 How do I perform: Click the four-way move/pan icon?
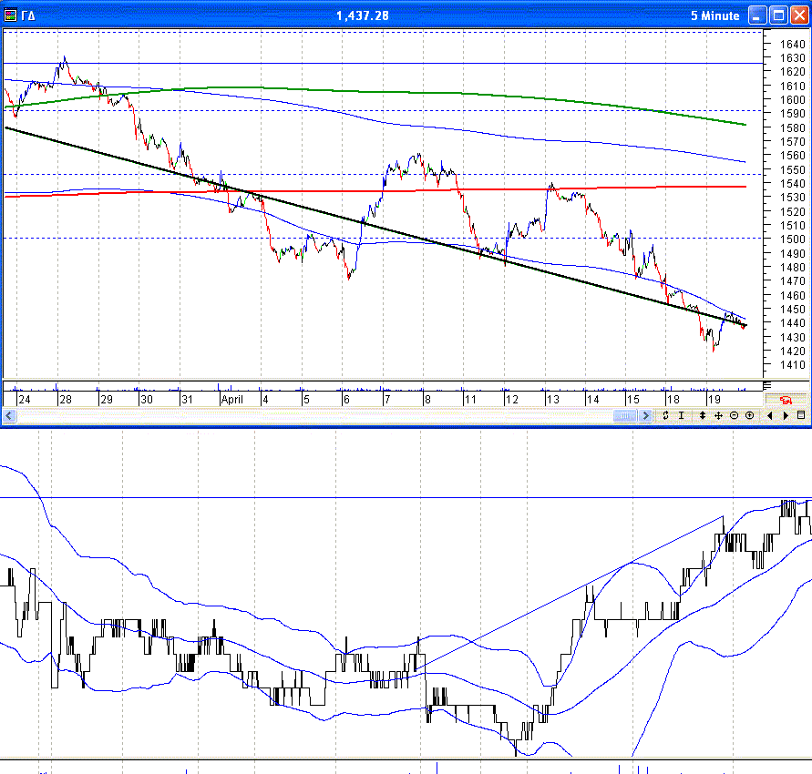[718, 415]
